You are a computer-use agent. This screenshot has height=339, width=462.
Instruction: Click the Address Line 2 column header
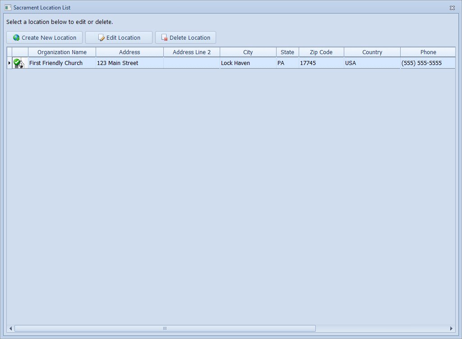(192, 52)
